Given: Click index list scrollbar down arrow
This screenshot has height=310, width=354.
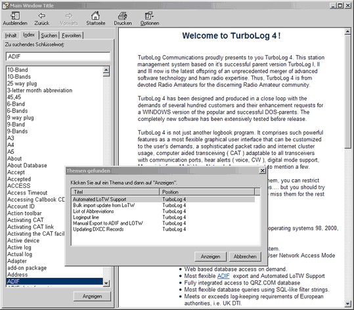Looking at the screenshot, I should coord(106,283).
